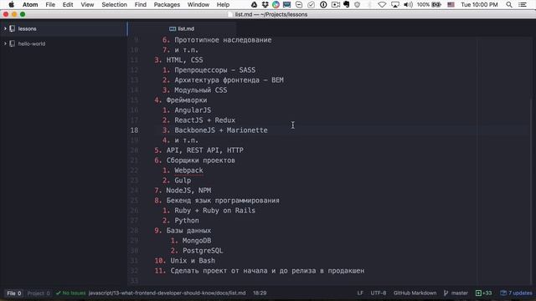Place cursor on 'BackboneJS + Marionette' line
Image resolution: width=536 pixels, height=301 pixels.
(x=221, y=130)
